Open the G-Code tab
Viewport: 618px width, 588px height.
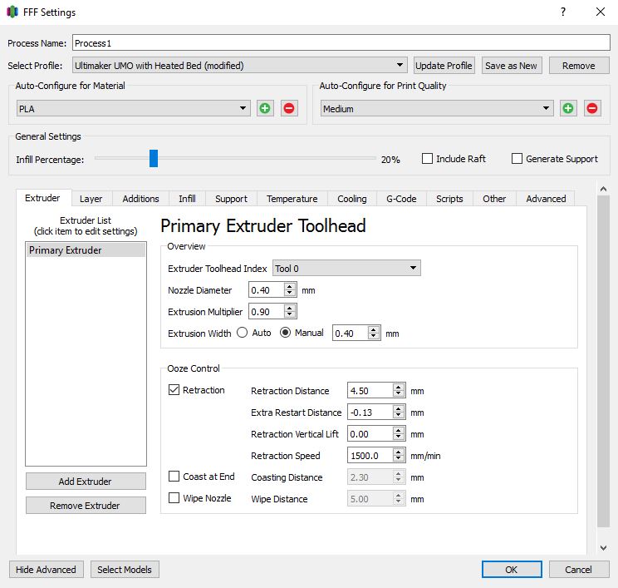(401, 199)
